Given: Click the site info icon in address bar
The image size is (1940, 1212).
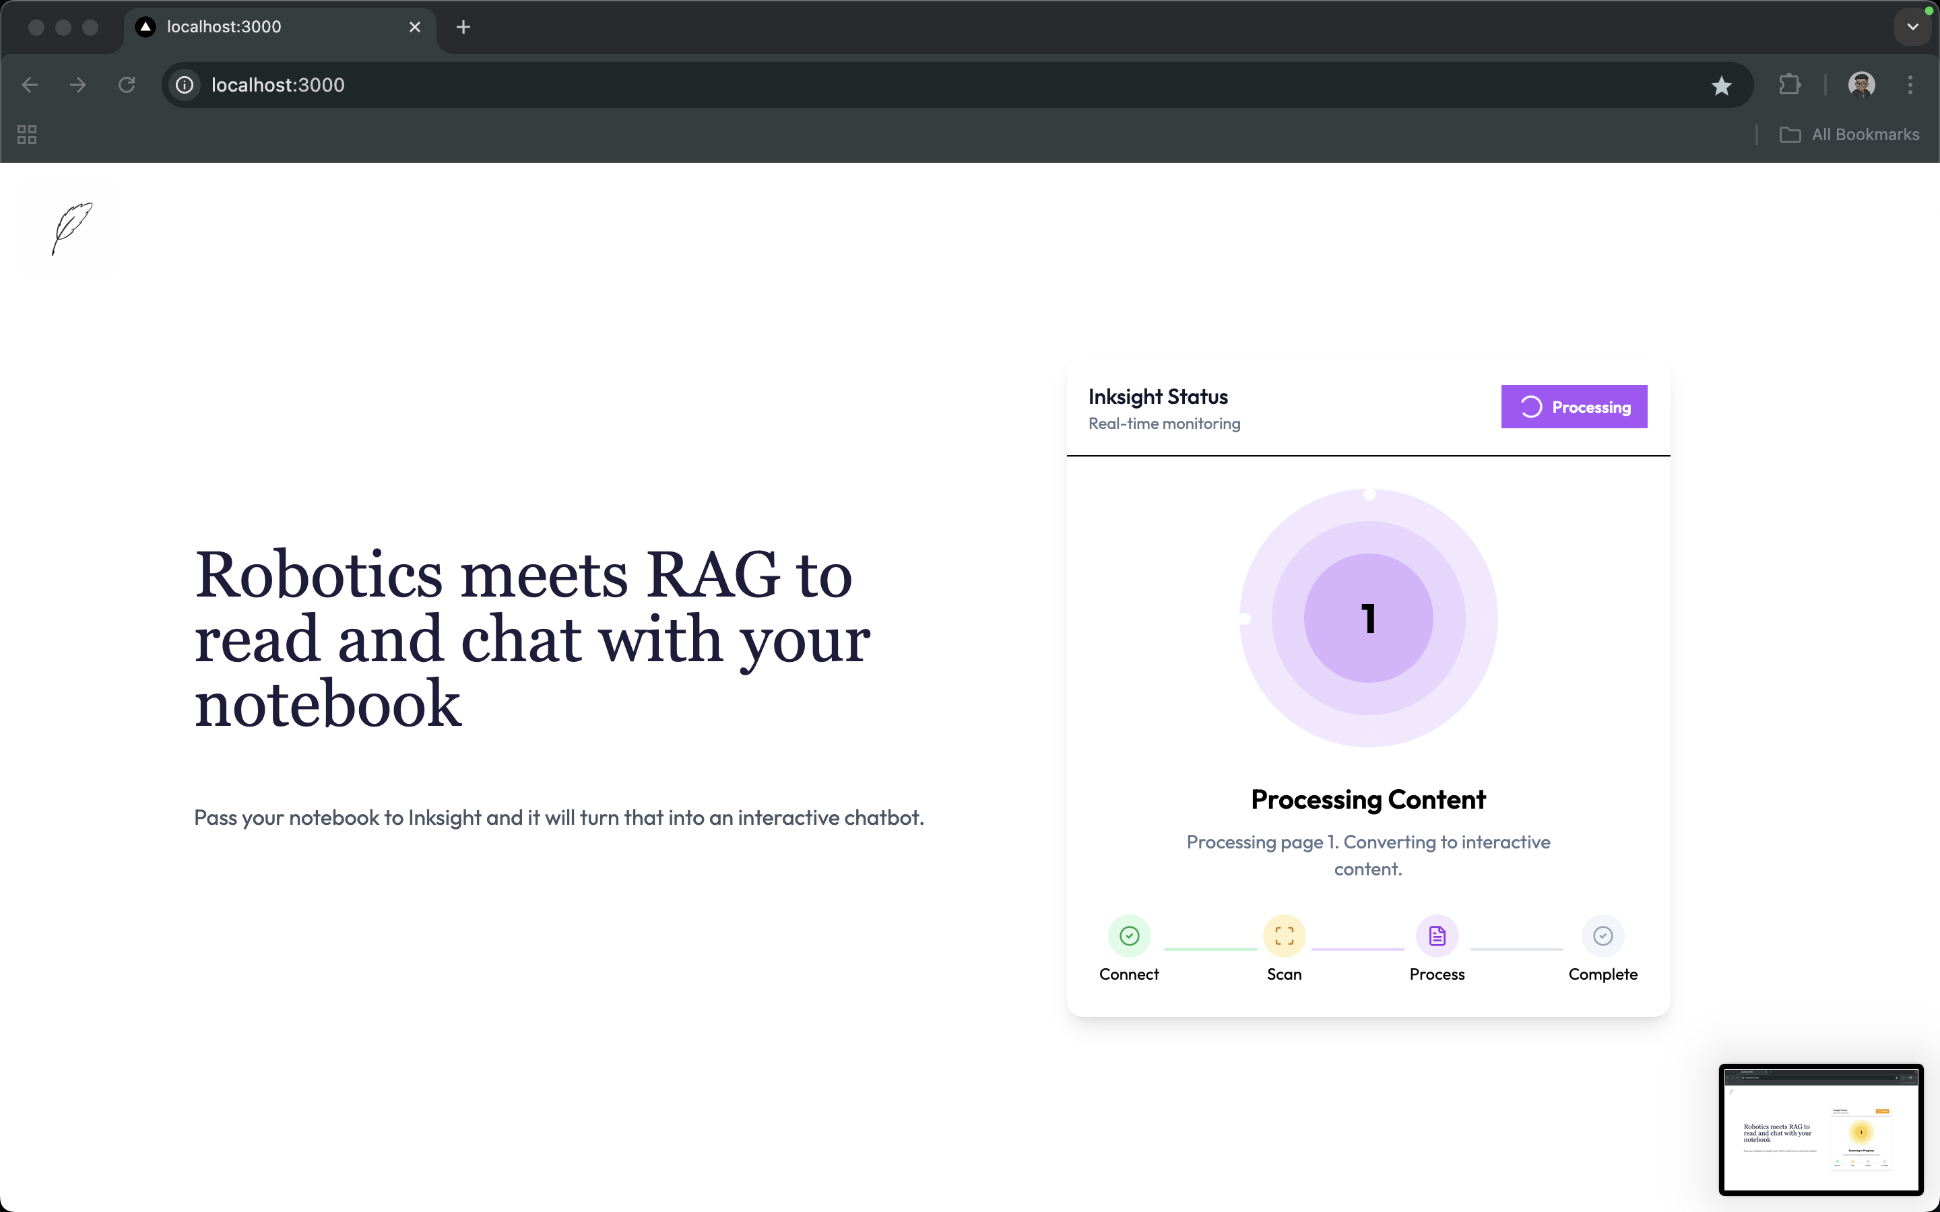Looking at the screenshot, I should (x=185, y=85).
